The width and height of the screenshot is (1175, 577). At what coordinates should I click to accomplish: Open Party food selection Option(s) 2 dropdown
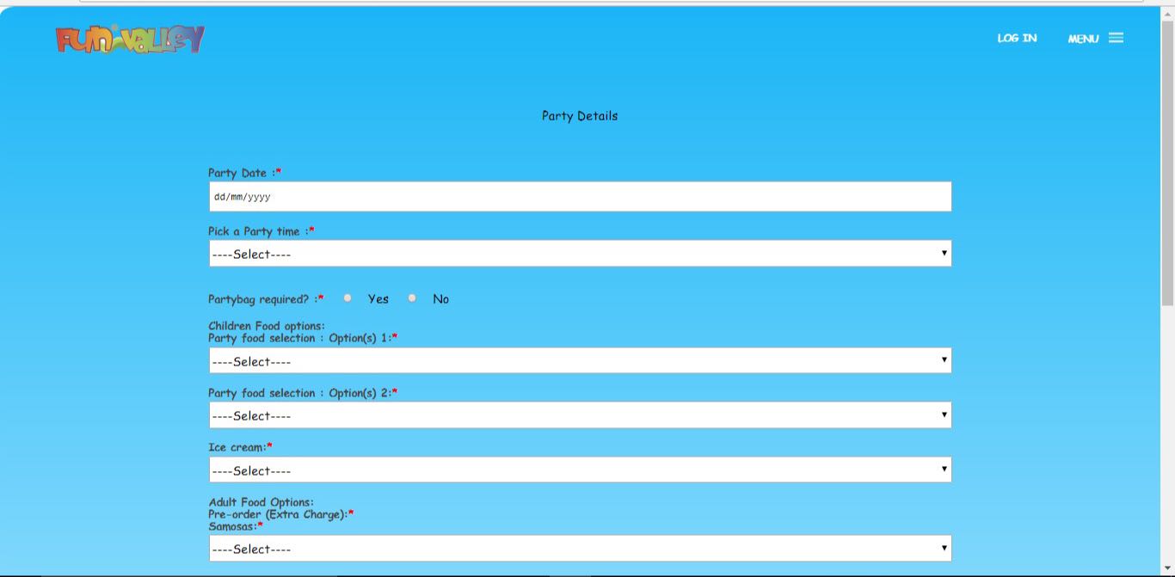(580, 415)
